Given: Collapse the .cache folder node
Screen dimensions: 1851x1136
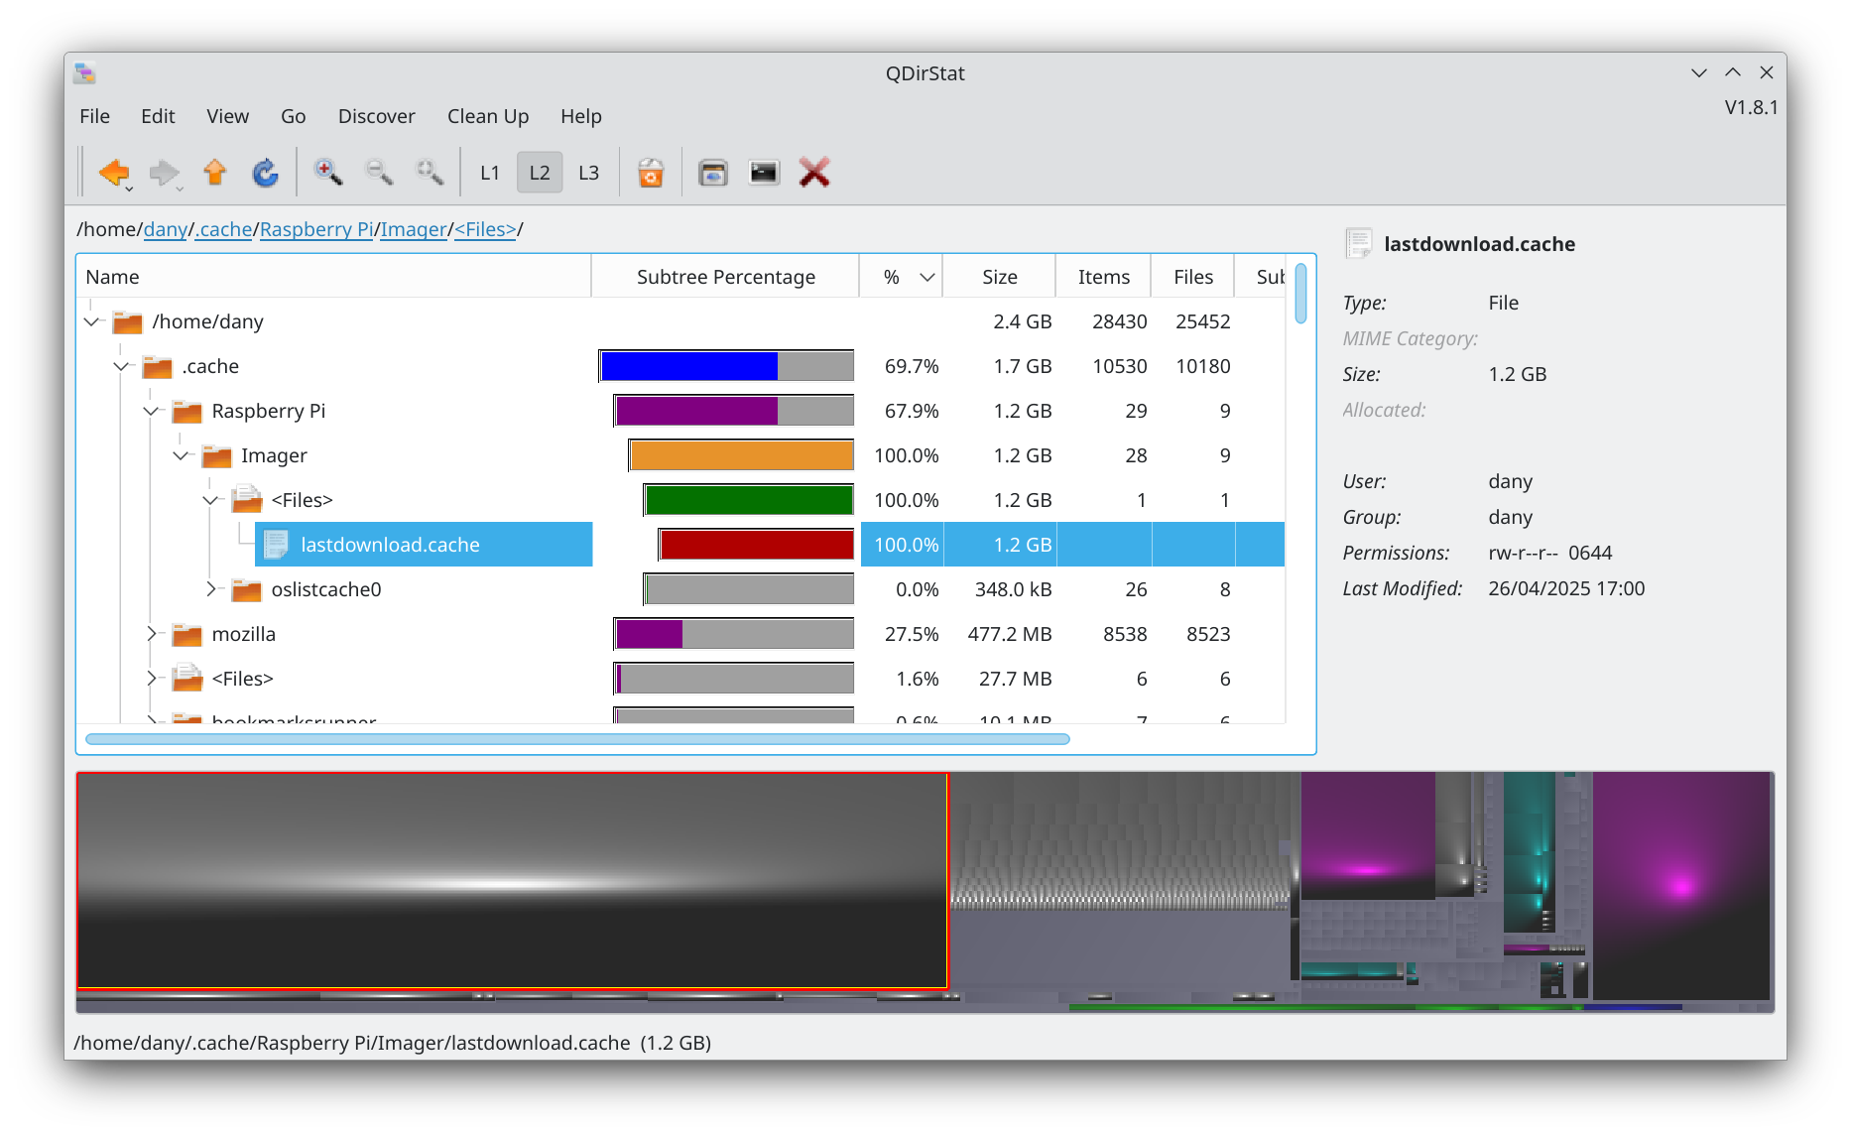Looking at the screenshot, I should (122, 366).
